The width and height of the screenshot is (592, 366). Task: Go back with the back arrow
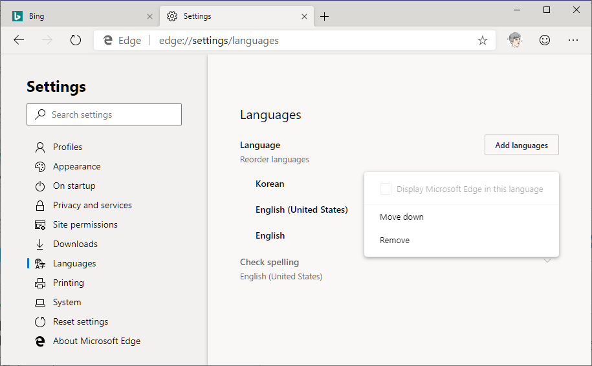tap(19, 40)
